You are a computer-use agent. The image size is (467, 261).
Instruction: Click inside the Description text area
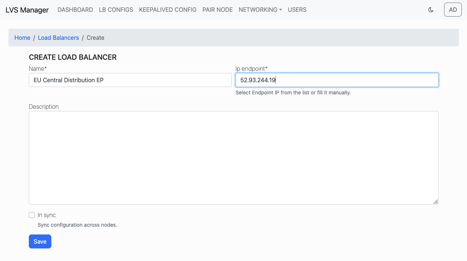pyautogui.click(x=234, y=158)
